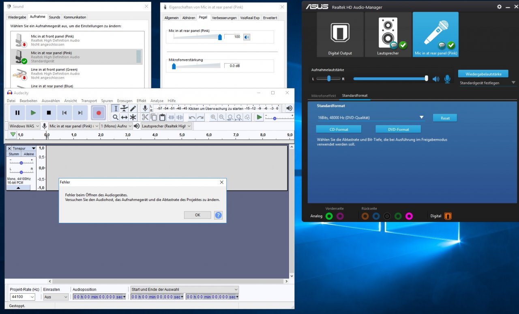Pause playback in Audacity

pyautogui.click(x=17, y=113)
